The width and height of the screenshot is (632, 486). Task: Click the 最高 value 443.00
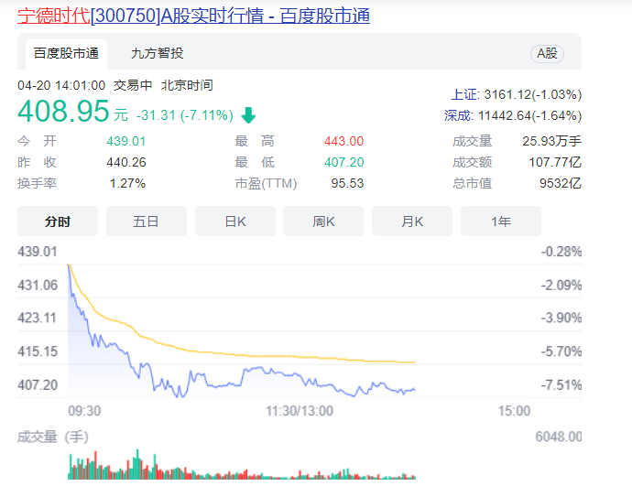pos(343,141)
